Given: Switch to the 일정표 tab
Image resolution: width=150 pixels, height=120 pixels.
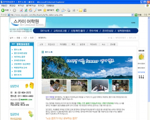Looking at the screenshot, I should pyautogui.click(x=82, y=44).
